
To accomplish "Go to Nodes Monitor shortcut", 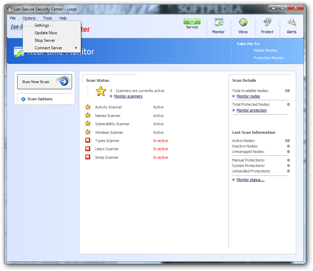I will pos(266,50).
